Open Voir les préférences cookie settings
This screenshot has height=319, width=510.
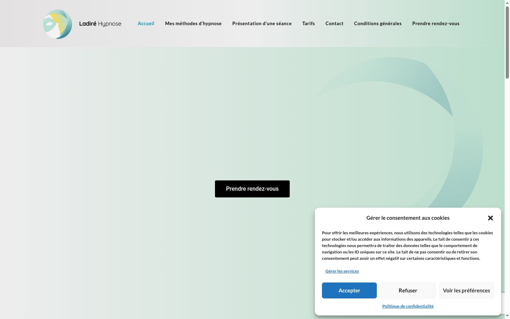[466, 290]
